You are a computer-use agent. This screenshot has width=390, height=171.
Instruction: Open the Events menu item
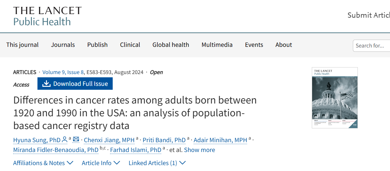coord(254,45)
